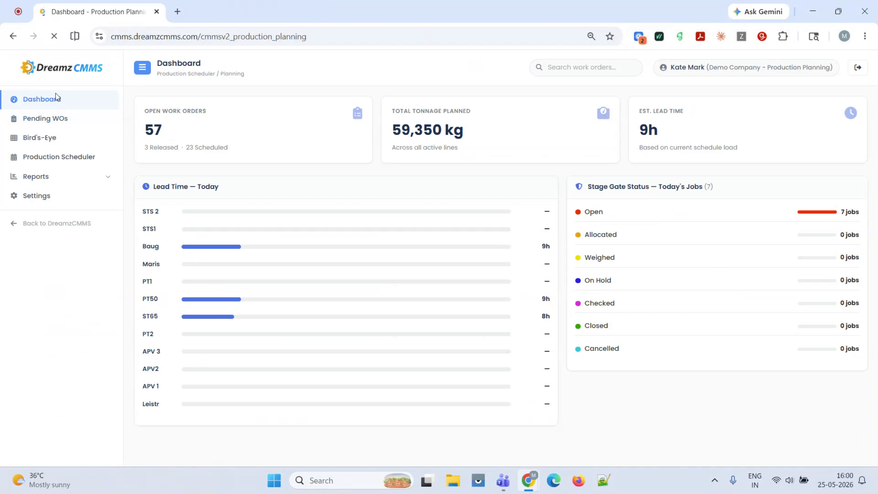This screenshot has height=494, width=878.
Task: Show hidden system tray icons arrow
Action: click(x=714, y=480)
